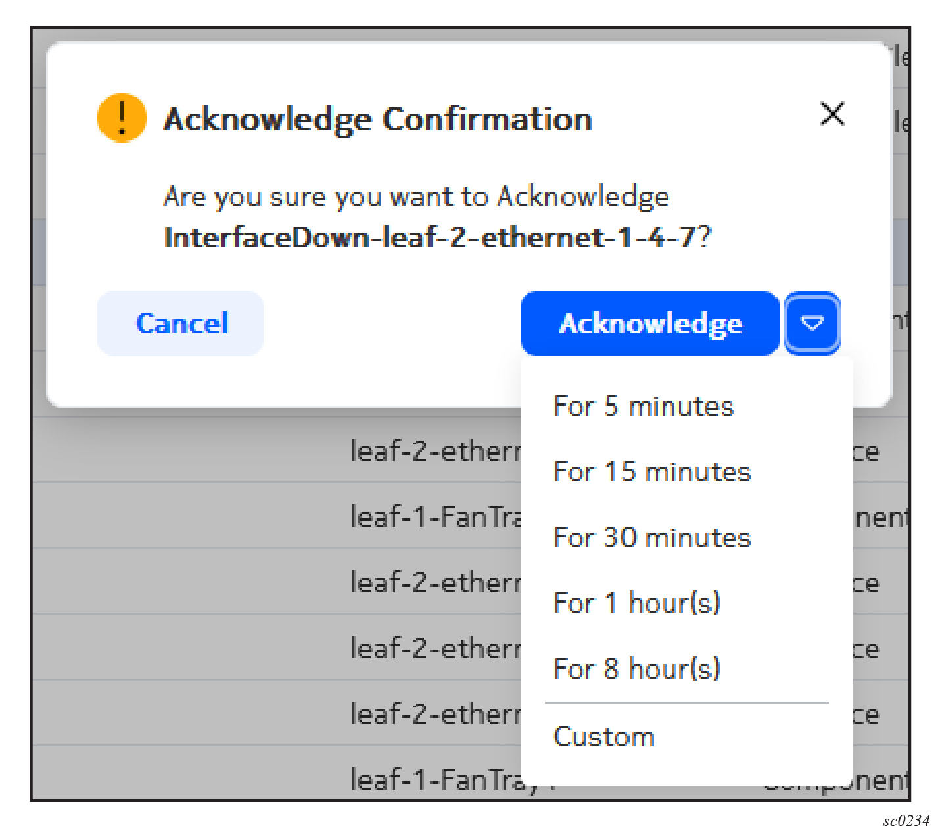Select the "For 15 minutes" option
This screenshot has width=938, height=839.
[x=651, y=472]
